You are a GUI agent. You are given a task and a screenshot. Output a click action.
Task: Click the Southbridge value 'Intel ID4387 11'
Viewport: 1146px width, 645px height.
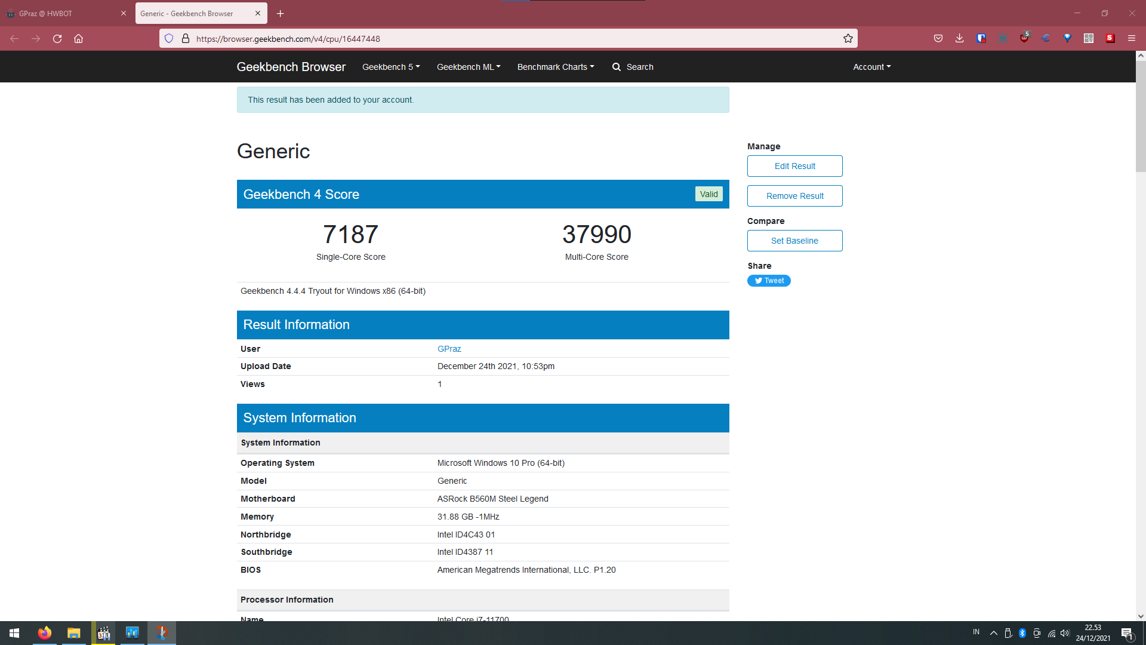pyautogui.click(x=466, y=552)
